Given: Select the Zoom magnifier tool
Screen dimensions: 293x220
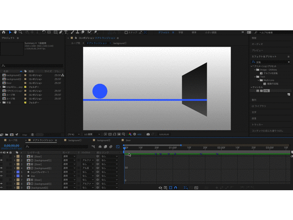Looking at the screenshot, I should [x=21, y=33].
